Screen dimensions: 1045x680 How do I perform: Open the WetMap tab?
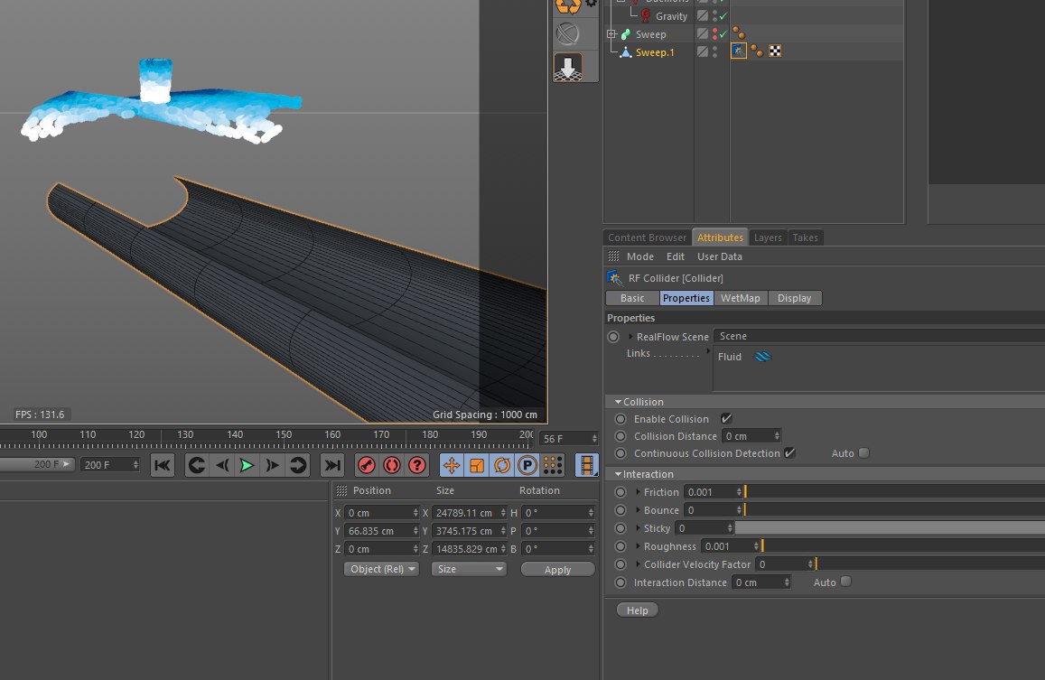[x=740, y=298]
